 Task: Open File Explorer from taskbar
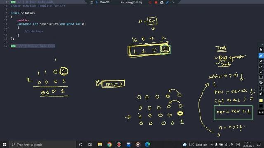pos(100,144)
